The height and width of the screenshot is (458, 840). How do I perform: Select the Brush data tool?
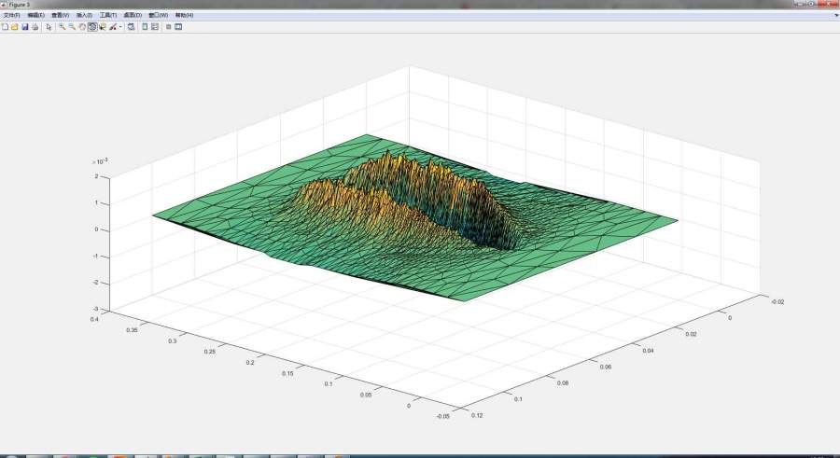pos(112,27)
